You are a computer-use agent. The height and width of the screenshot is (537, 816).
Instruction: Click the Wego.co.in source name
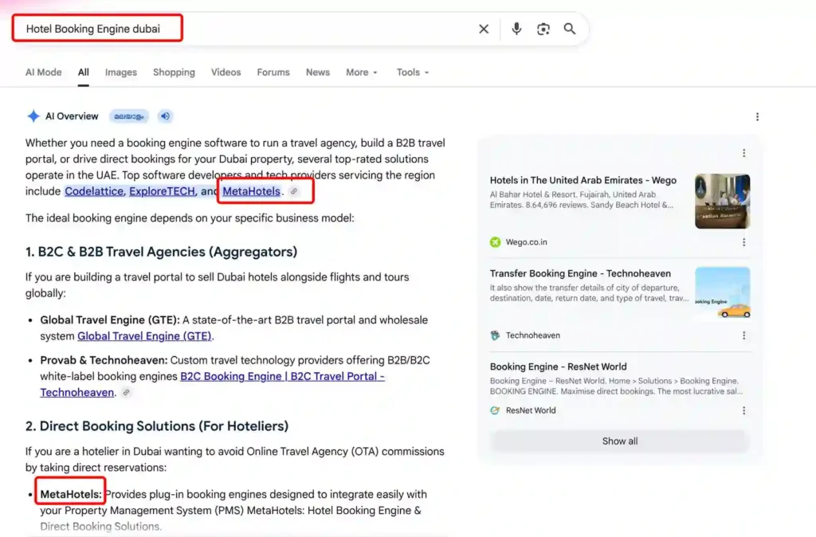click(526, 242)
